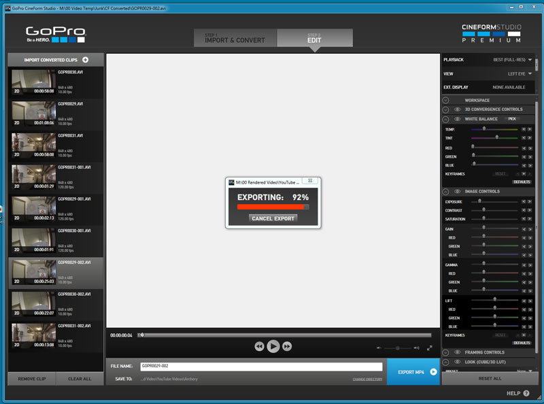Toggle the Framing Controls eye icon
This screenshot has height=404, width=544.
[457, 352]
